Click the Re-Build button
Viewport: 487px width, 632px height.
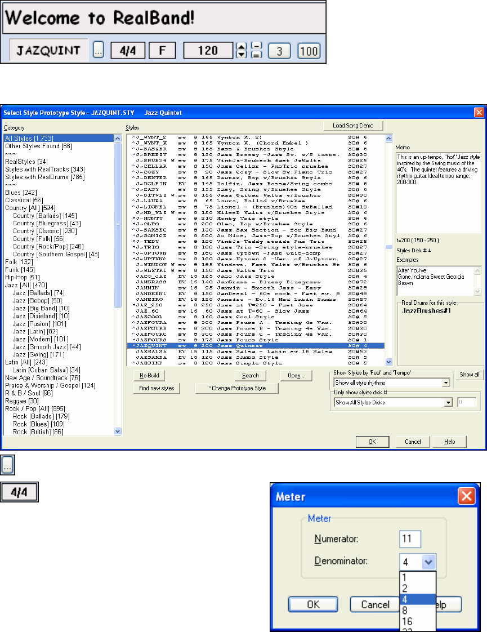tap(149, 375)
